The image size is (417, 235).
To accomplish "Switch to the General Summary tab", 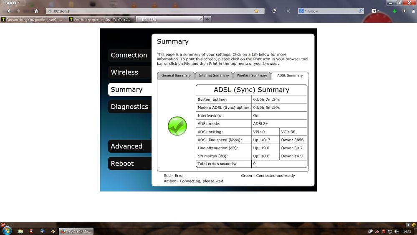I will 176,76.
